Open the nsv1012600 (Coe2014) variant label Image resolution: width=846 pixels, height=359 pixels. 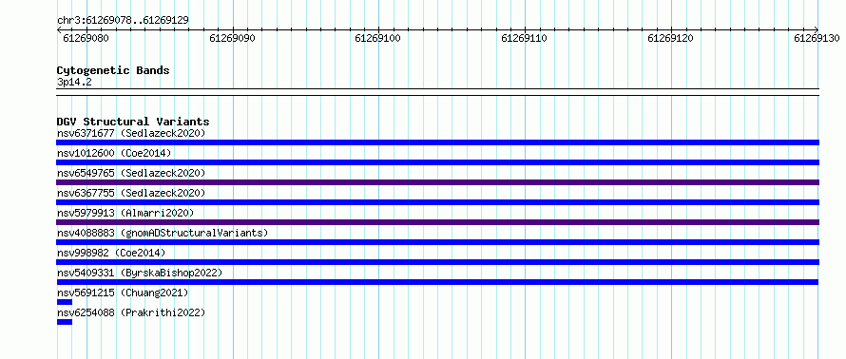click(114, 153)
